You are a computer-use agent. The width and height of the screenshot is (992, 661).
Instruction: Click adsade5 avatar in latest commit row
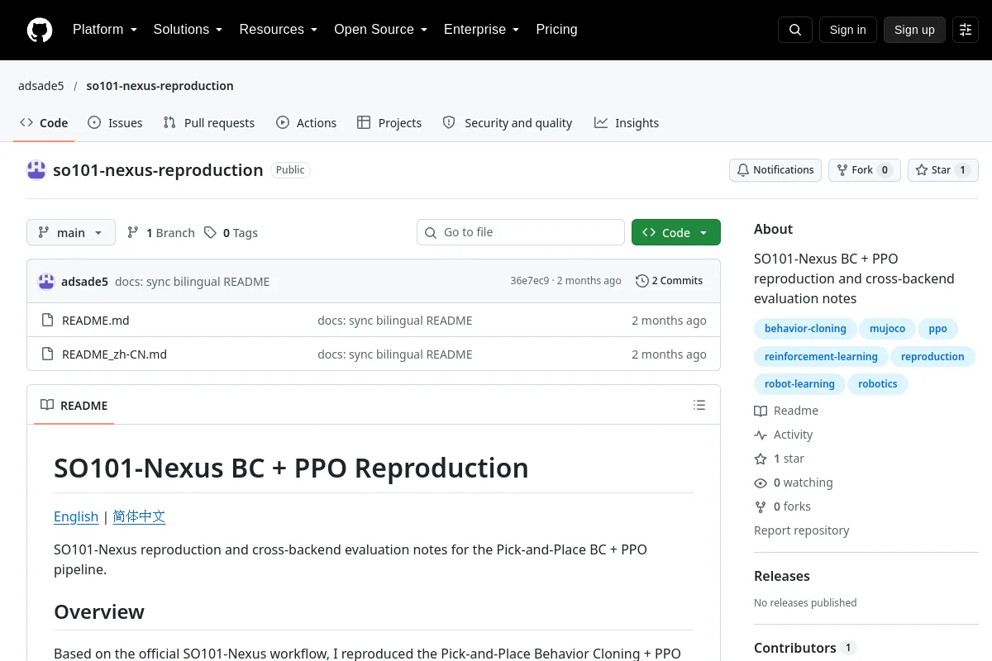46,281
